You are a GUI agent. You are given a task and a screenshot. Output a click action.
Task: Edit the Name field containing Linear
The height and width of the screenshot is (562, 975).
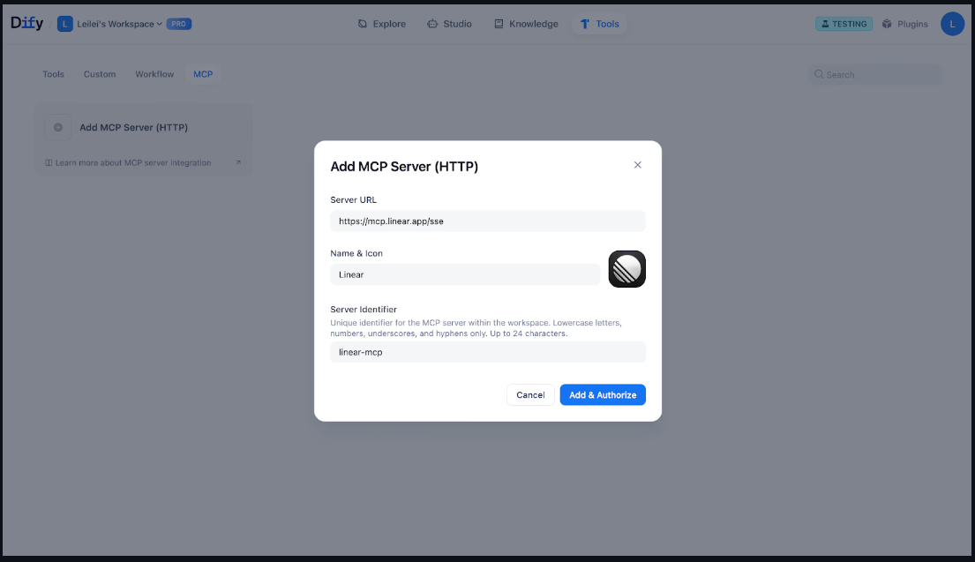tap(465, 274)
